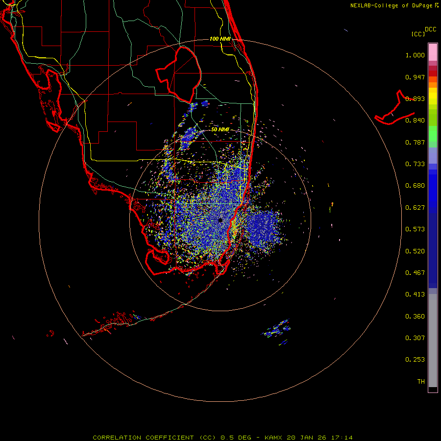This screenshot has height=441, width=441.
Task: Click the 0.413 legend value
Action: click(x=415, y=294)
